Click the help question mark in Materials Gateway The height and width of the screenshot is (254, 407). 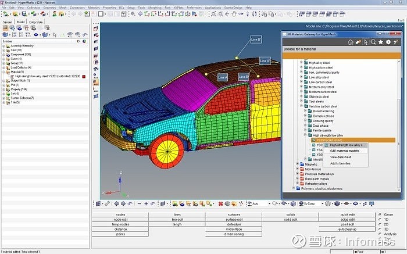click(x=395, y=42)
